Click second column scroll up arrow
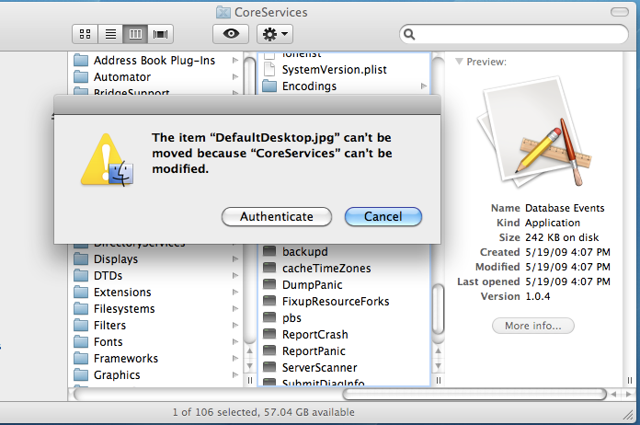Viewport: 640px width, 425px height. pos(438,351)
